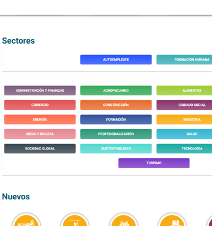Viewport: 212px width, 226px height.
Task: Choose the Agropecuario sector
Action: pyautogui.click(x=116, y=91)
